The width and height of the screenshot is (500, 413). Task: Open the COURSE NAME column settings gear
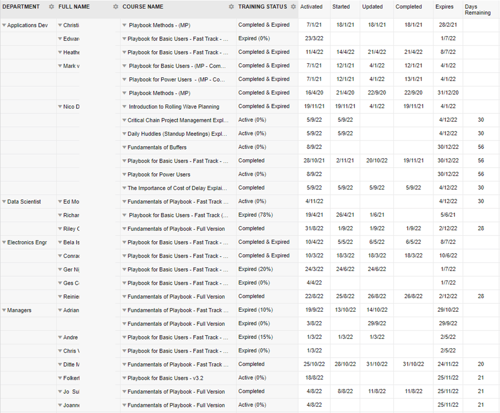click(x=231, y=7)
